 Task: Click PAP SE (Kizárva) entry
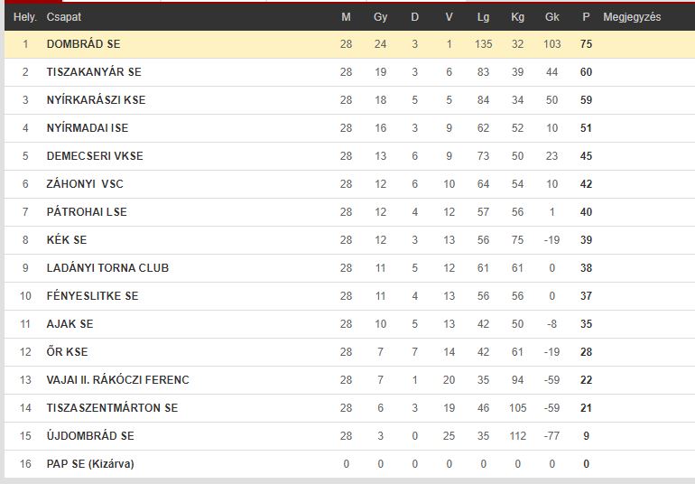90,463
